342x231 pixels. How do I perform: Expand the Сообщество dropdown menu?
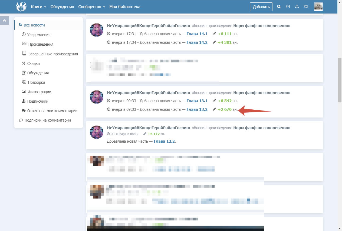pyautogui.click(x=91, y=7)
